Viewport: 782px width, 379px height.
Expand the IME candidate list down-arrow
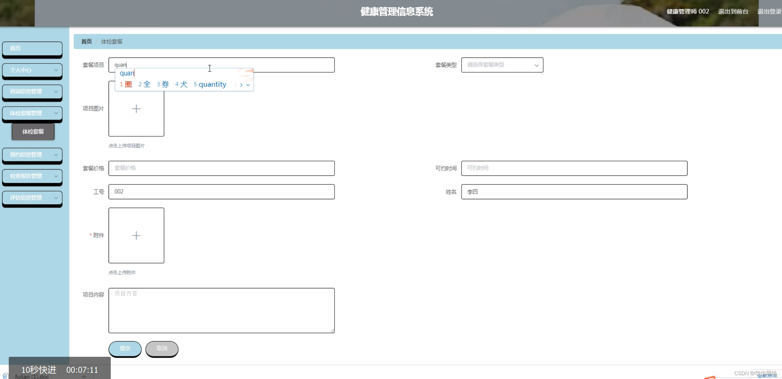tap(248, 85)
